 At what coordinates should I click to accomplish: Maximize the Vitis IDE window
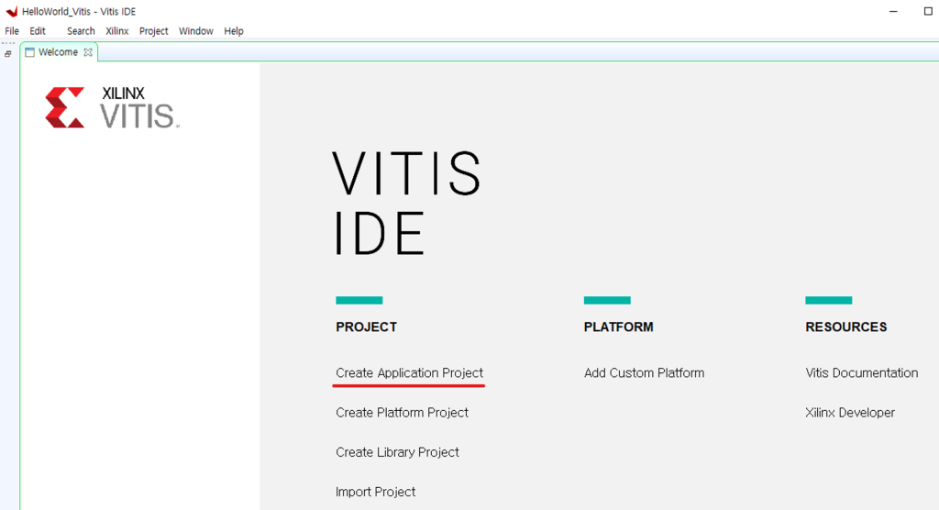coord(928,11)
